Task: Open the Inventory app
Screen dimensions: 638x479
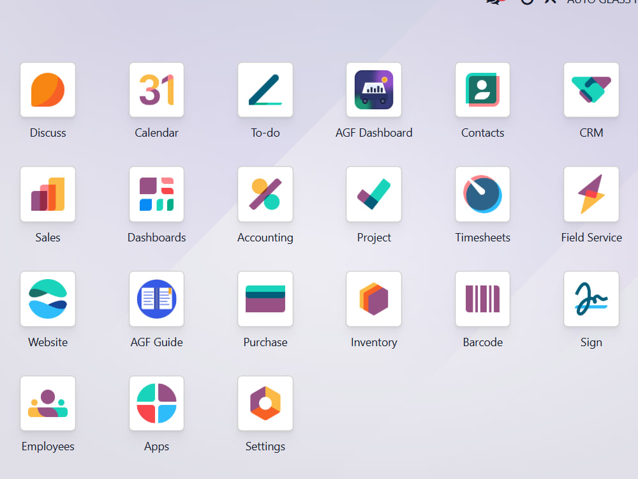Action: (x=374, y=299)
